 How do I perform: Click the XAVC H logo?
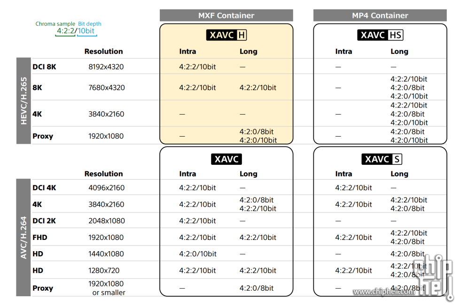(x=226, y=35)
